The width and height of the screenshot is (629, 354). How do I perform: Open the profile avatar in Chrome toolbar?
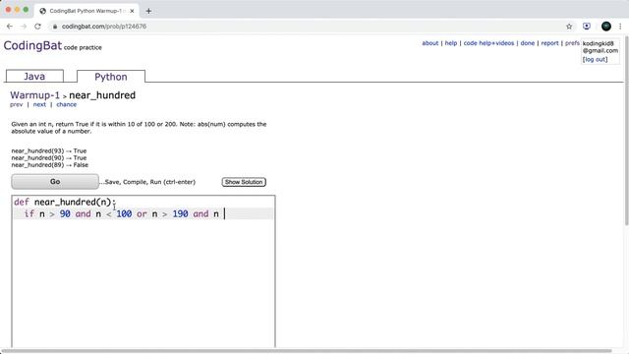(606, 27)
